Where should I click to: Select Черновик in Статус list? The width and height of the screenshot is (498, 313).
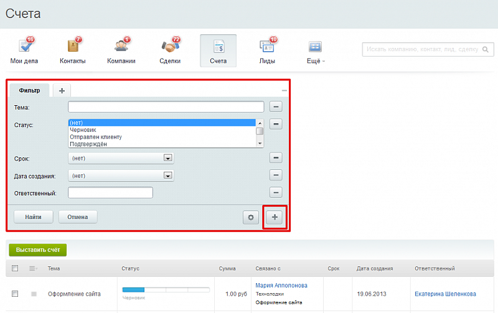pos(162,130)
